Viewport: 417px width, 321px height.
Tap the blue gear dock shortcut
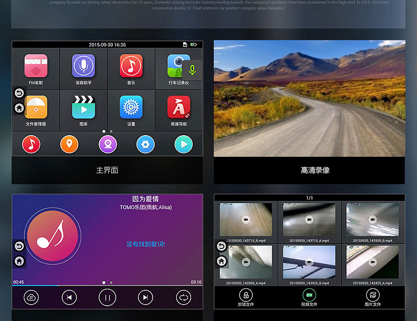tap(146, 145)
